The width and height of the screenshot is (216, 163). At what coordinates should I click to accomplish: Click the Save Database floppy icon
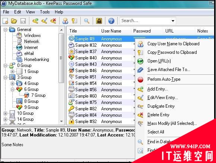(23, 21)
